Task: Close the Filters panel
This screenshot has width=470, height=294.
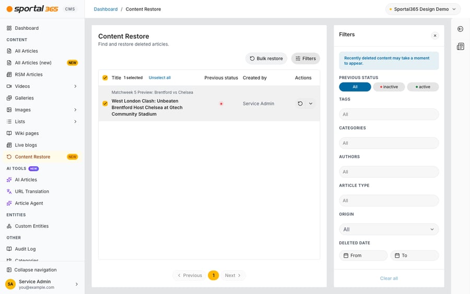Action: click(435, 36)
